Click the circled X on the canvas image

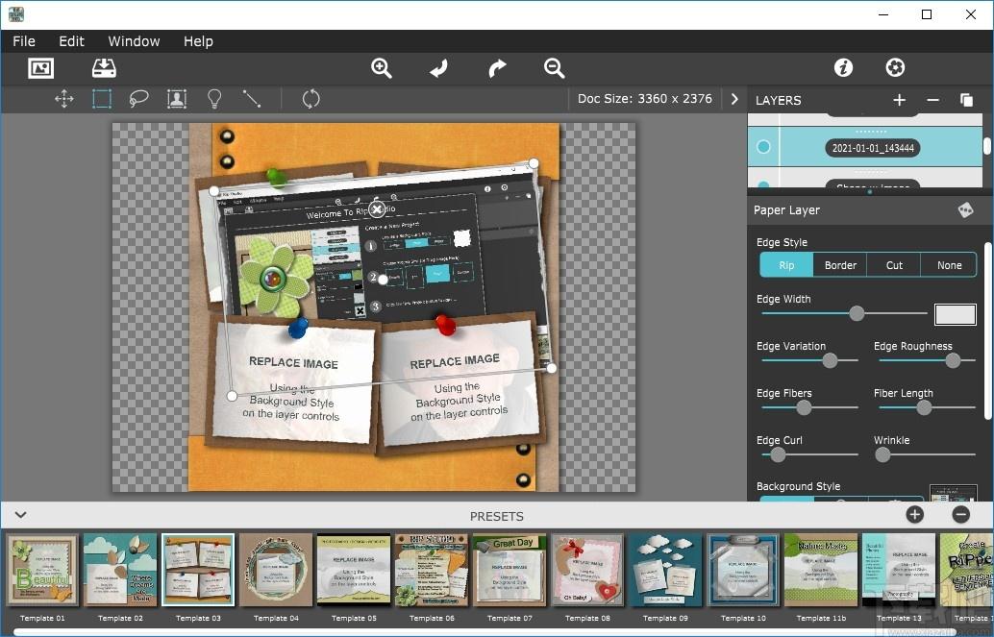click(377, 208)
